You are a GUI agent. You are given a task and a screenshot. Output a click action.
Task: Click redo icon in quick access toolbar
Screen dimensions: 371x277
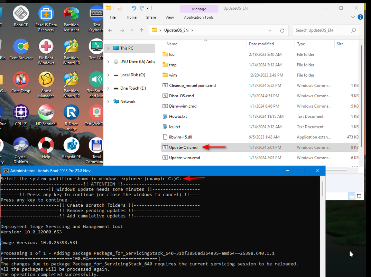point(141,8)
